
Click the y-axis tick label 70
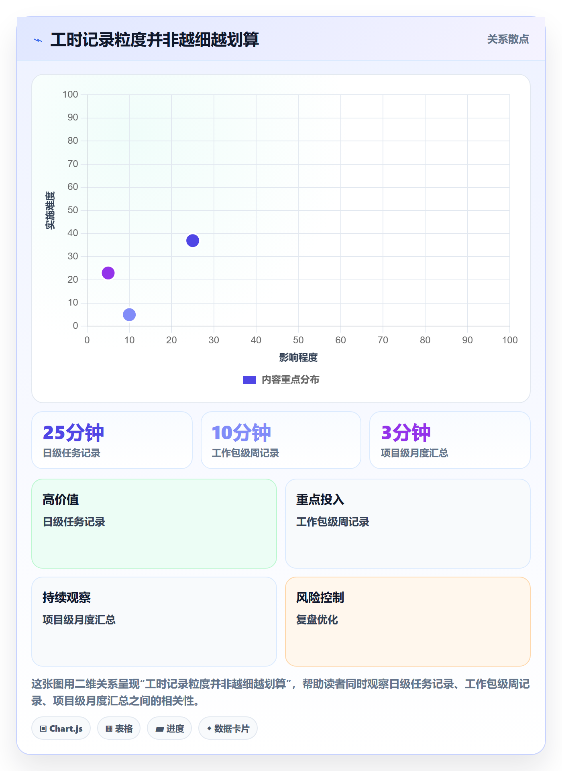pos(73,164)
